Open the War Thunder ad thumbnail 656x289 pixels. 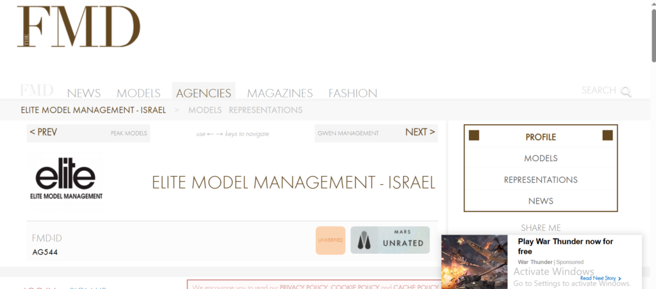(x=475, y=262)
